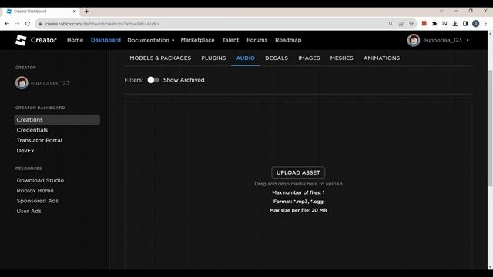Bookmark this page with the star icon
Image resolution: width=493 pixels, height=277 pixels.
point(411,24)
